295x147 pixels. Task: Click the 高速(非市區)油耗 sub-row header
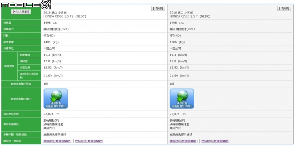click(29, 76)
